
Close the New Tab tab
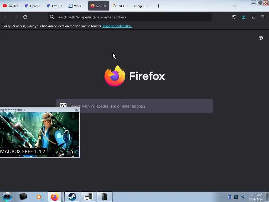tap(105, 6)
